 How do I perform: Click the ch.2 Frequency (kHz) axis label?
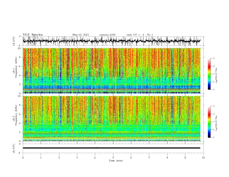15,115
